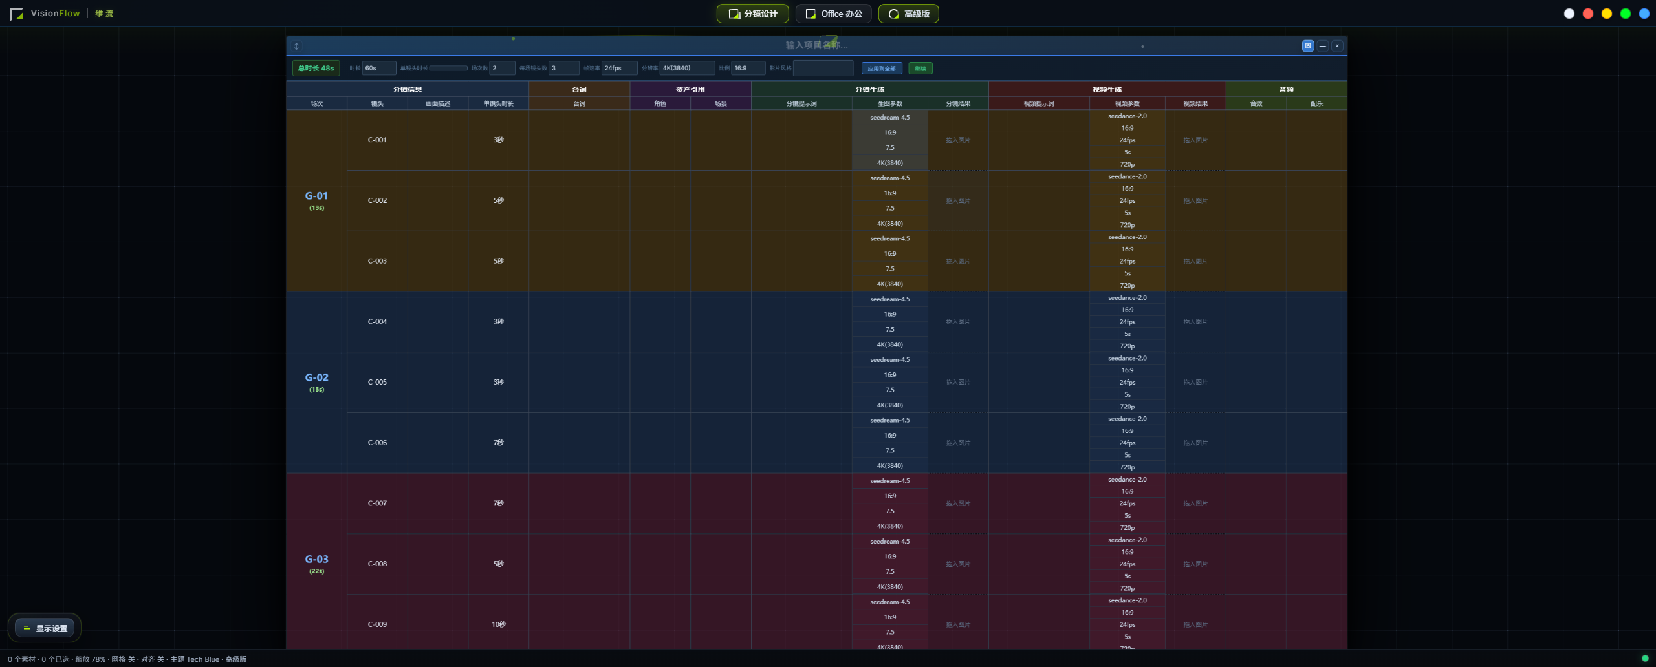Open the 帧速率 24fps dropdown
This screenshot has height=667, width=1656.
tap(620, 68)
